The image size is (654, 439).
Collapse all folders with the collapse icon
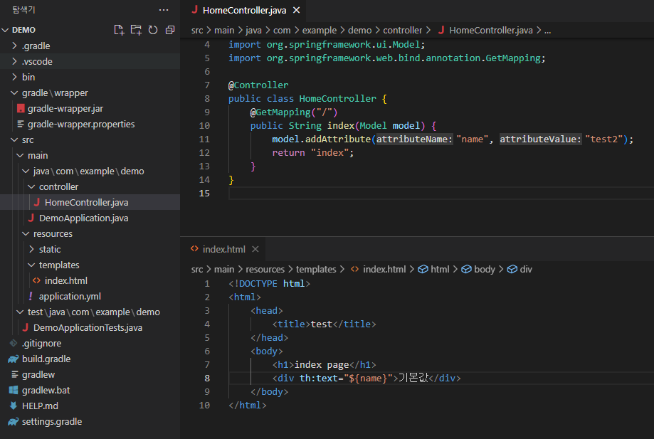pyautogui.click(x=170, y=30)
